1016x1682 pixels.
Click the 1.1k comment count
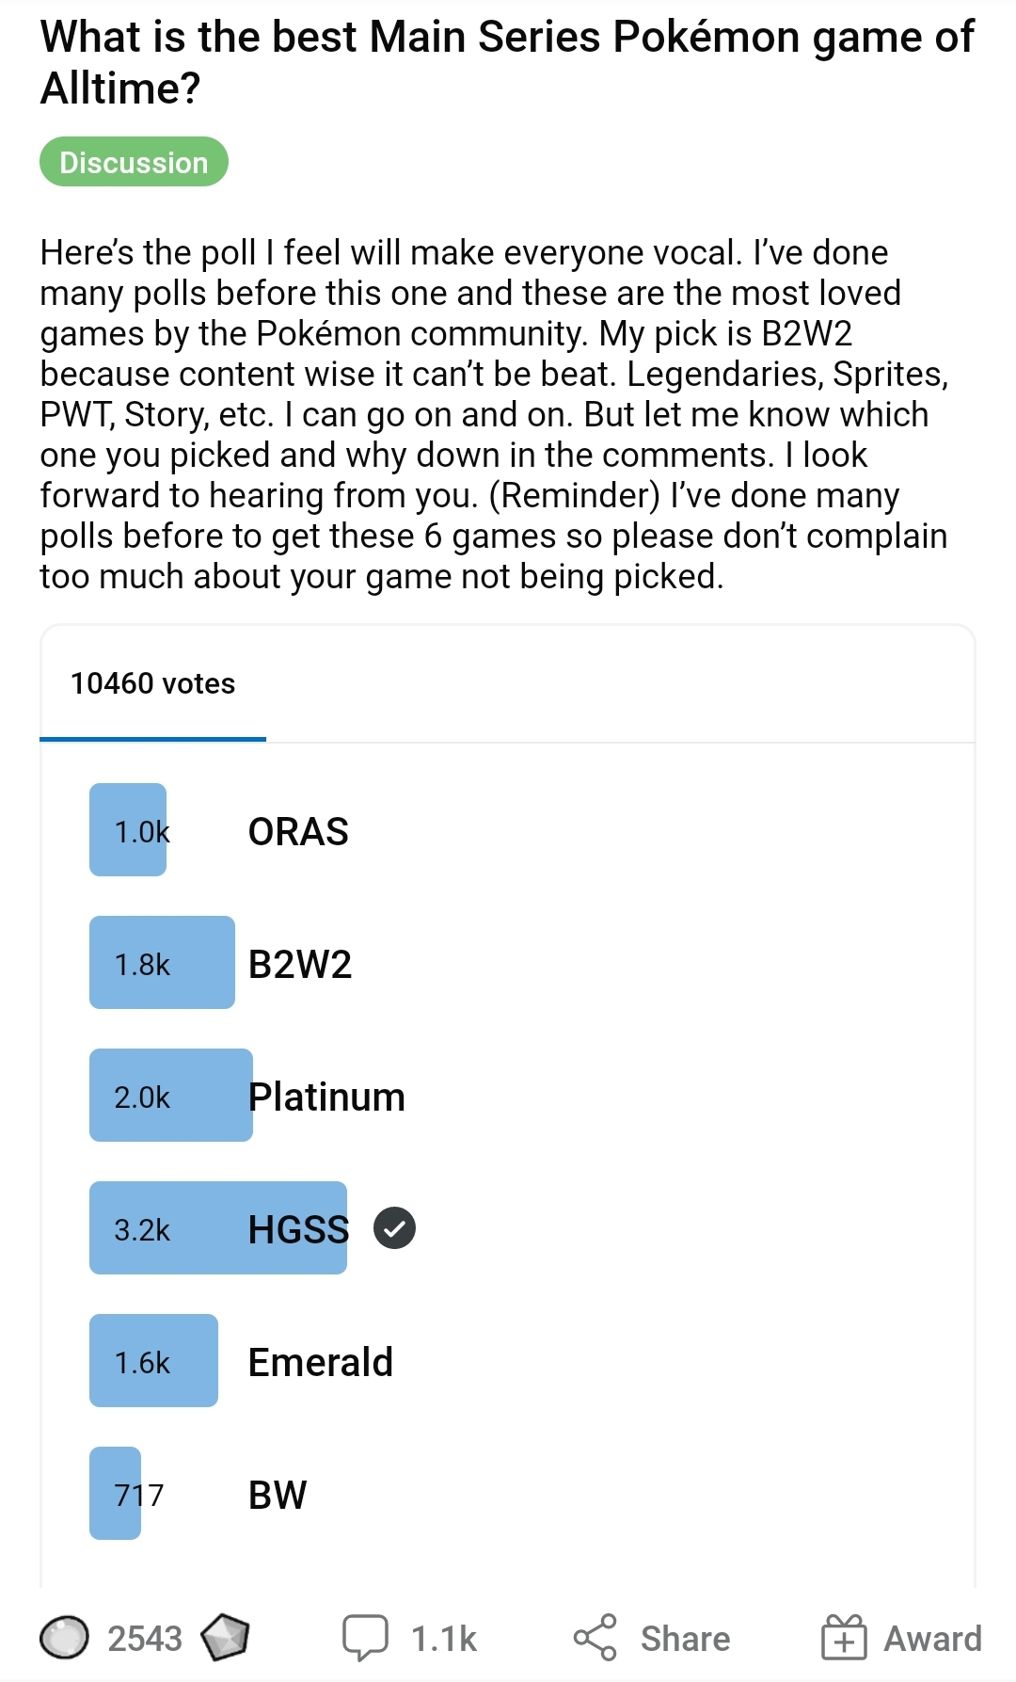[x=444, y=1639]
